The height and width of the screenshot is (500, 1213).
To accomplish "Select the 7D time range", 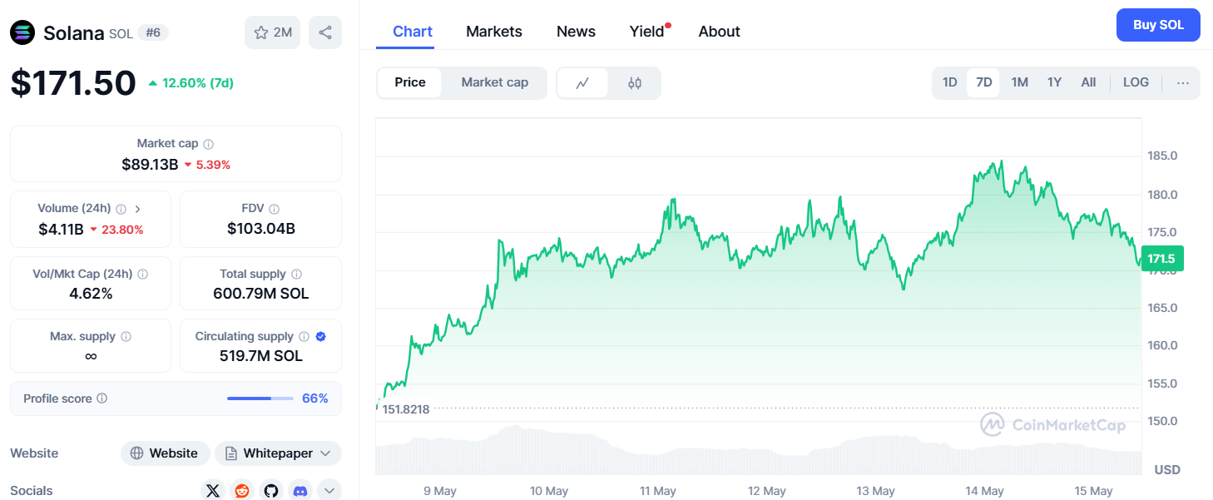I will (x=984, y=82).
